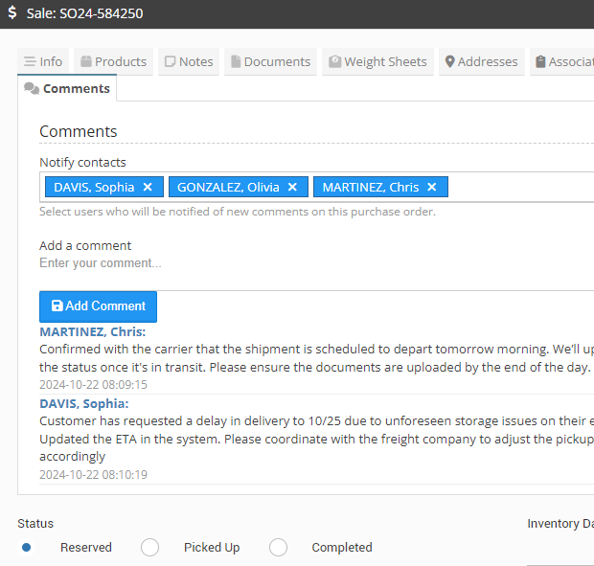Click the timestamp 2024-10-22 08:09:15

[93, 385]
